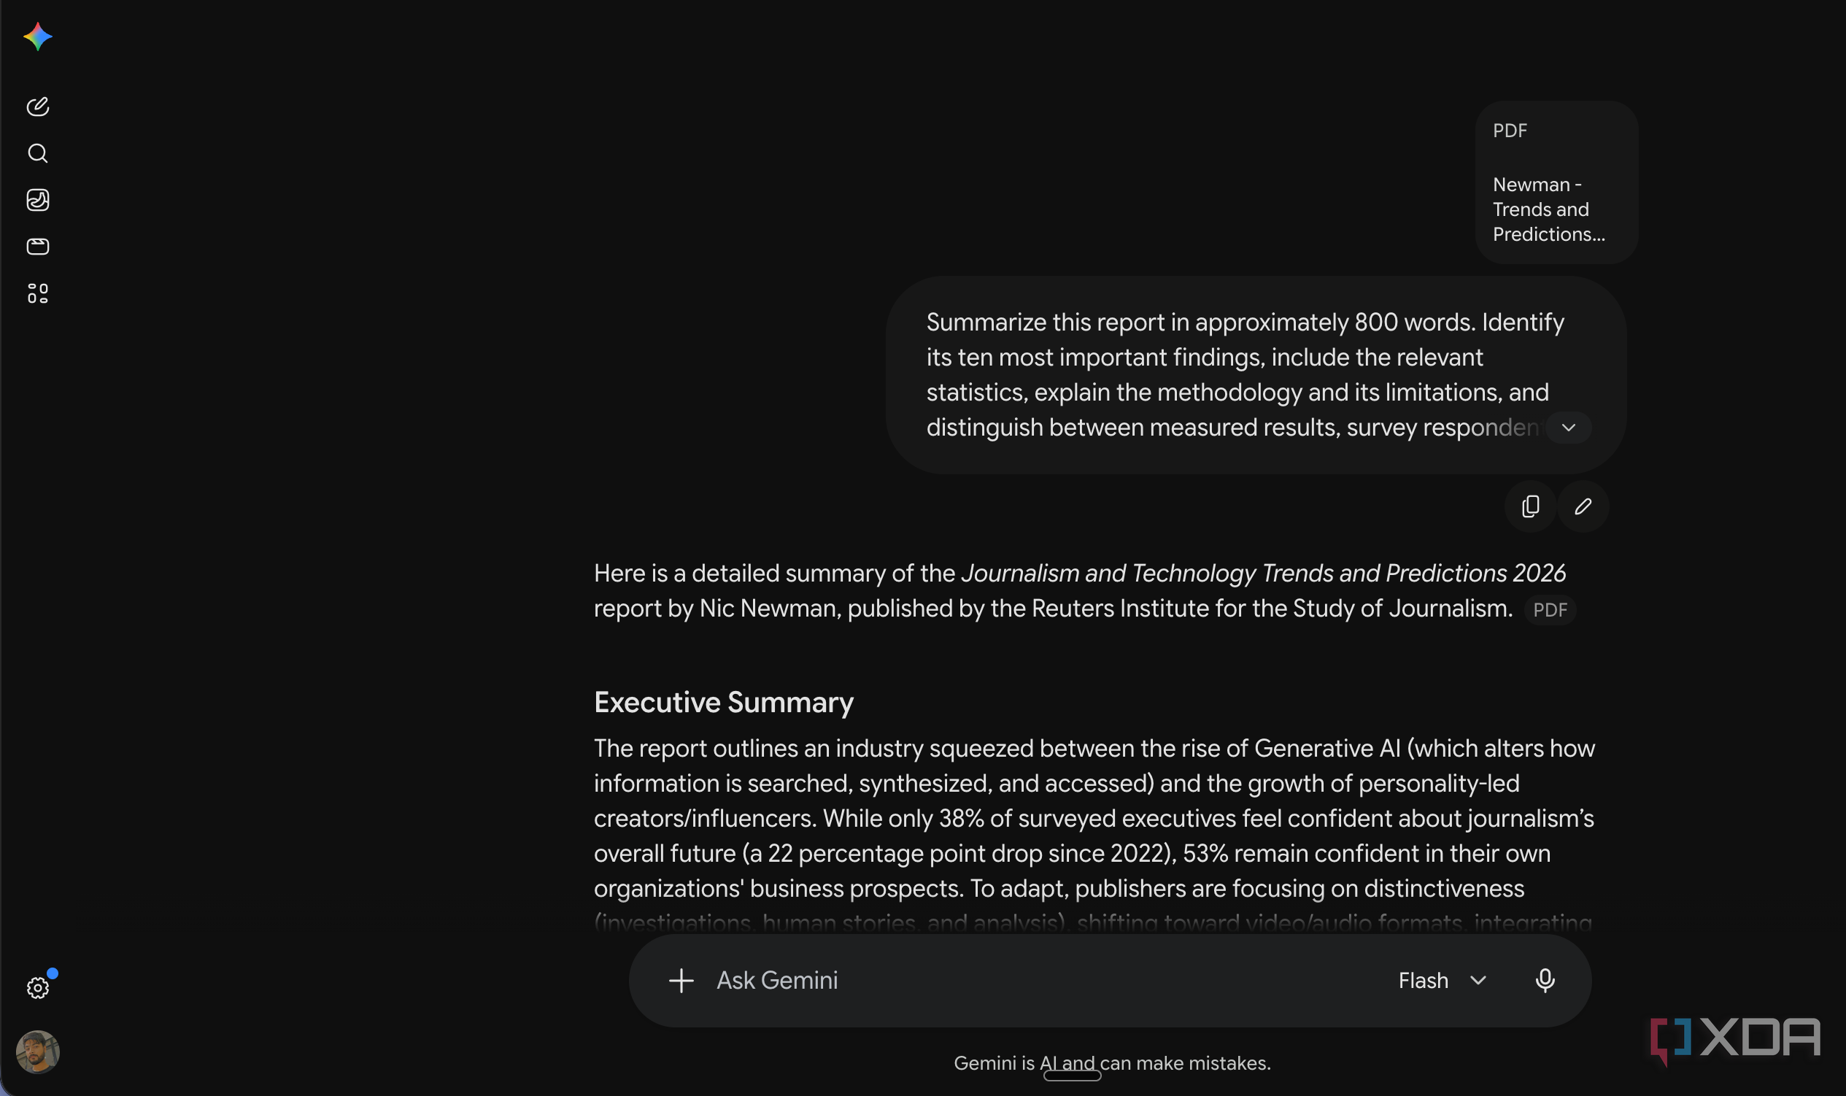
Task: Open the image creation sidebar icon
Action: tap(38, 199)
